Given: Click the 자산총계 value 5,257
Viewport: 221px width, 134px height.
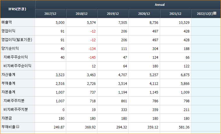Looking at the screenshot, I should tap(154, 75).
